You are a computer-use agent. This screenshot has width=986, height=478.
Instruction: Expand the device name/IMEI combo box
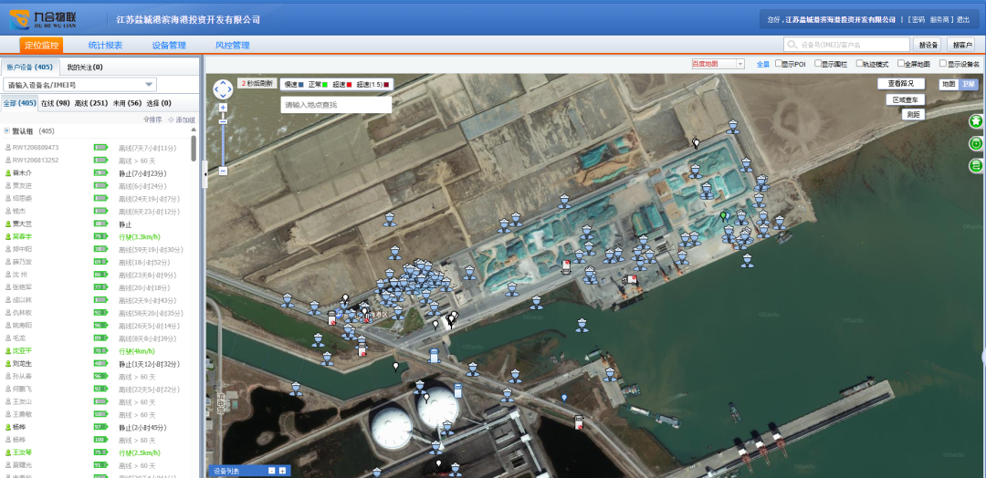coord(149,85)
